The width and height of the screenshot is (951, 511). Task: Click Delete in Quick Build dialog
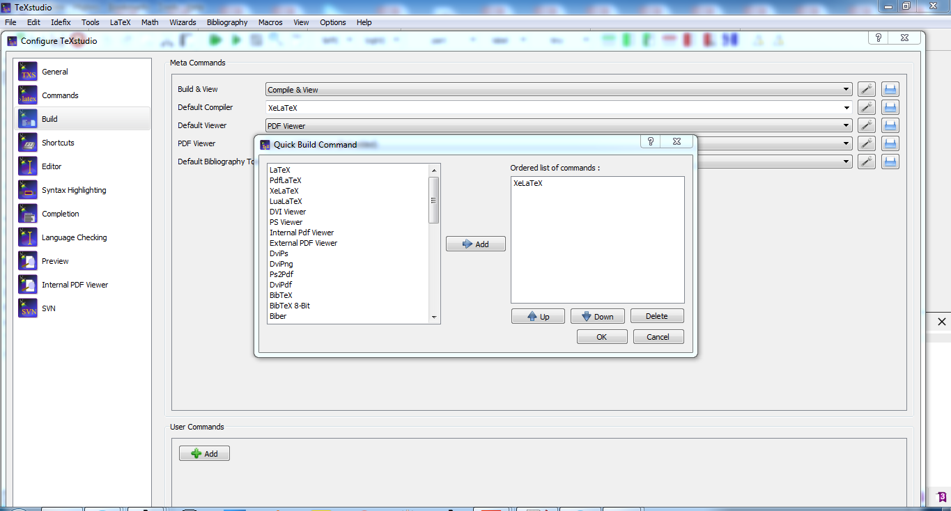(657, 316)
